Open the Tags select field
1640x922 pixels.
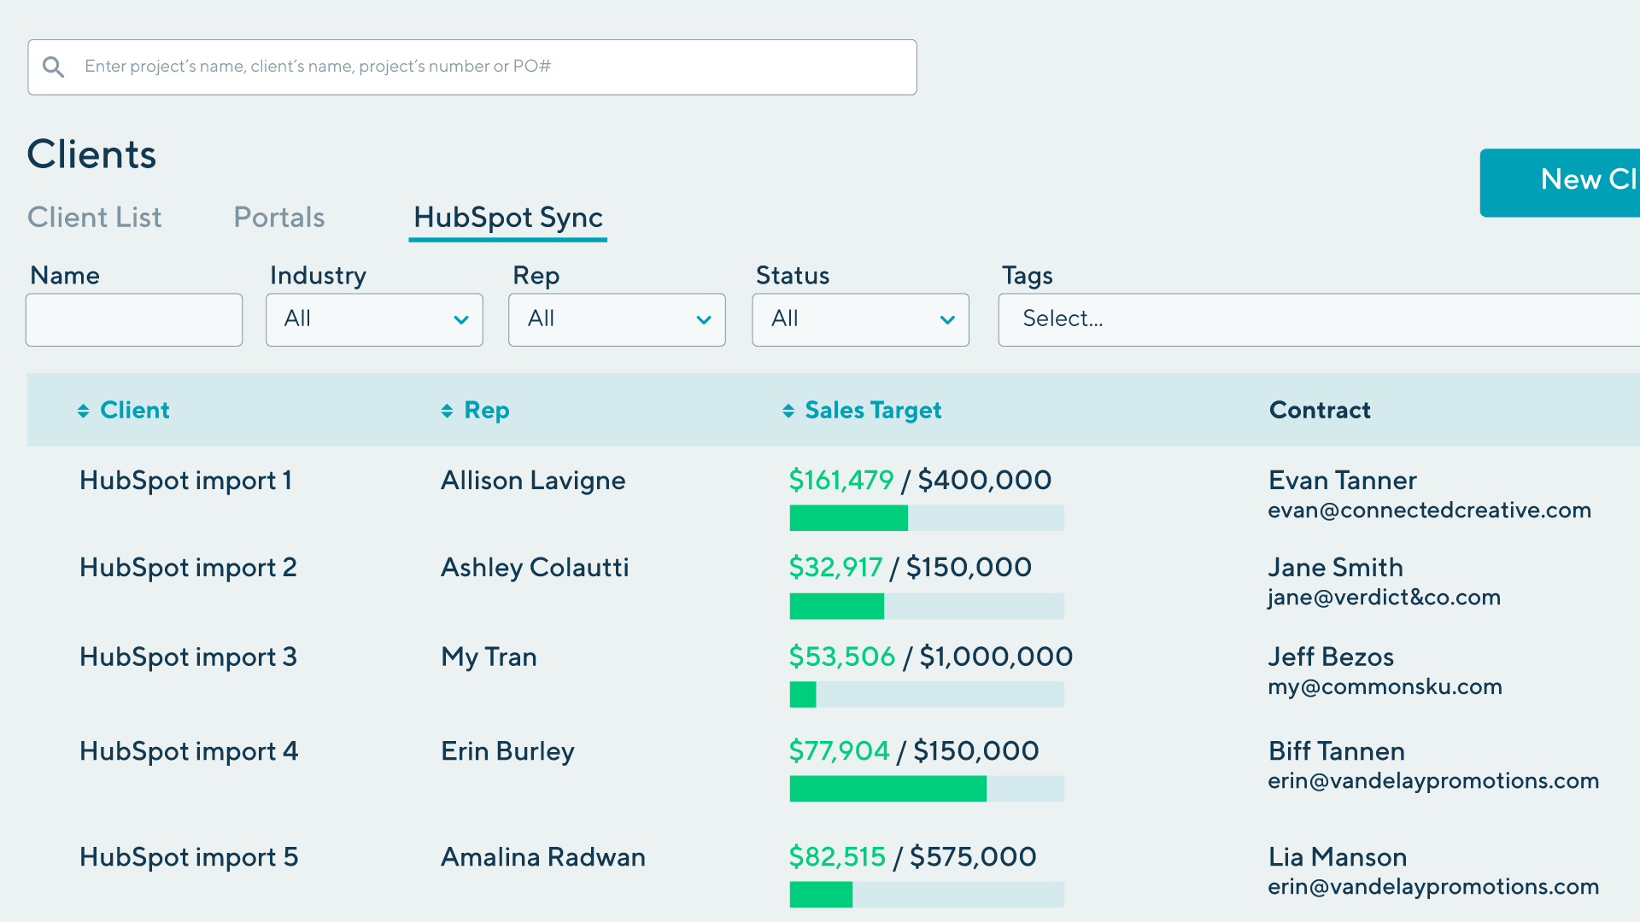(1315, 320)
